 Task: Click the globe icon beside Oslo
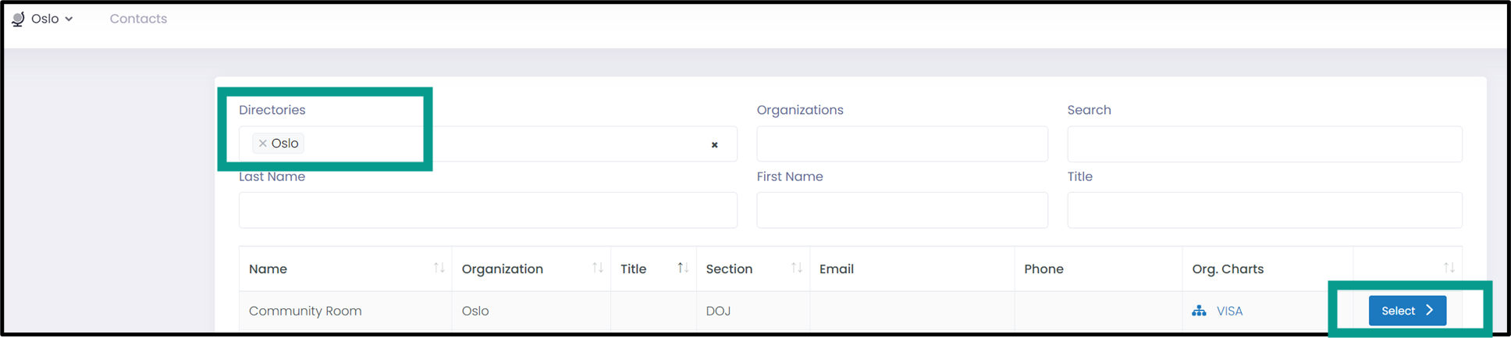pyautogui.click(x=18, y=19)
